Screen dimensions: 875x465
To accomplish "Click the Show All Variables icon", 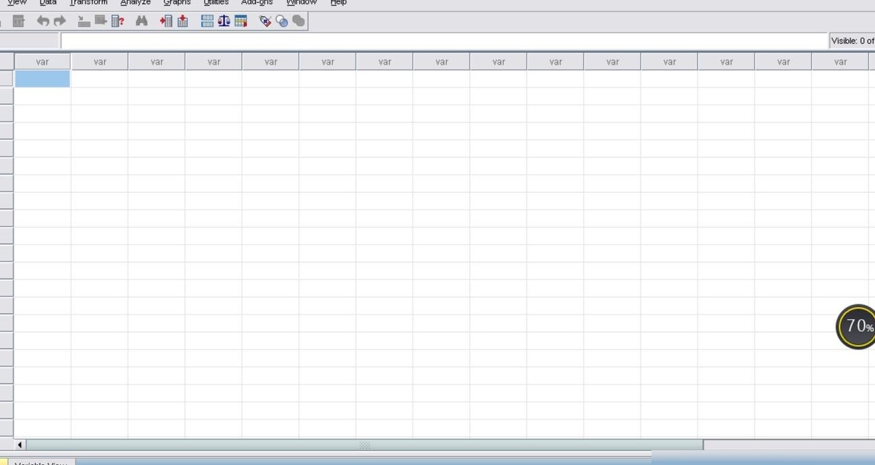I will coord(298,21).
